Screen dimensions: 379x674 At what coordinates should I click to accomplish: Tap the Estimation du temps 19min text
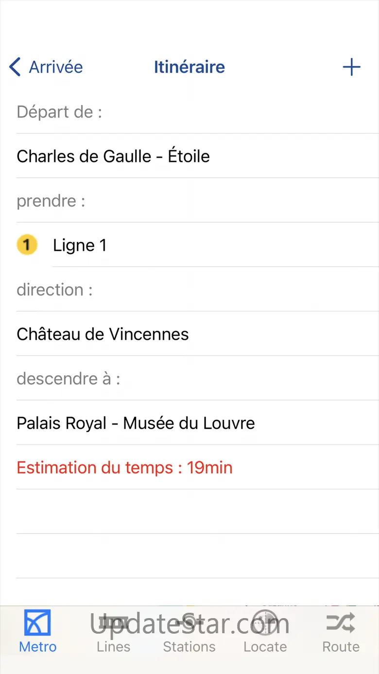tap(124, 468)
